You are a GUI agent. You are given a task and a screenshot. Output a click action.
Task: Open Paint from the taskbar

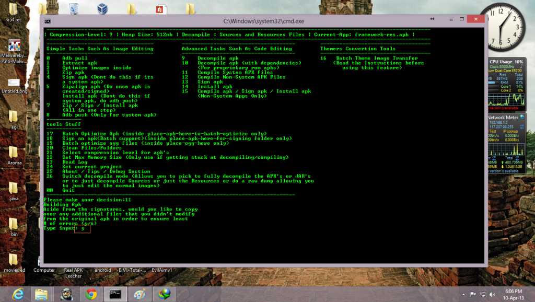pyautogui.click(x=139, y=294)
